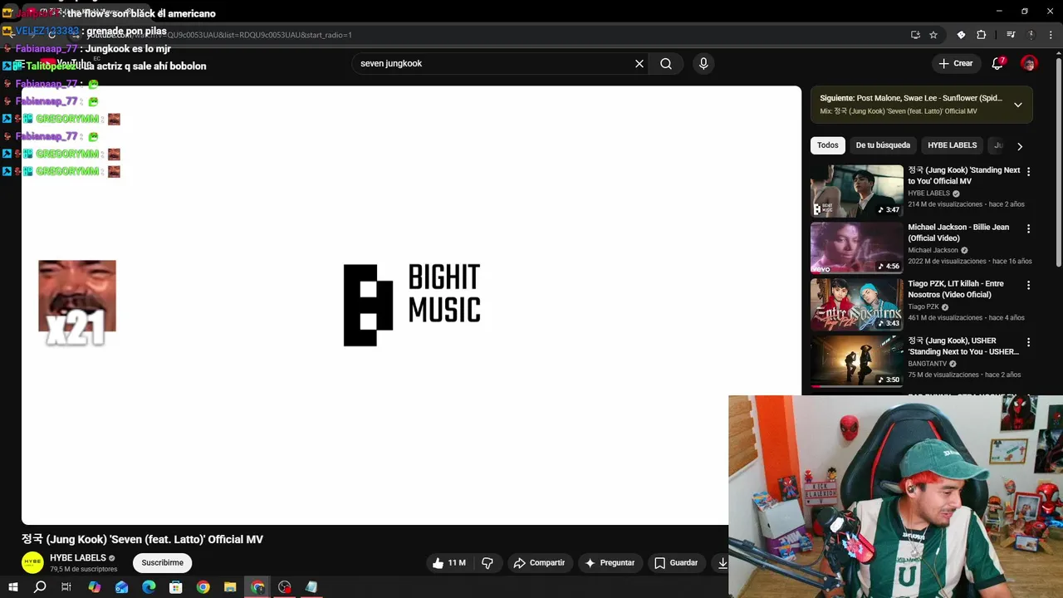
Task: Click the BIGHIT MUSIC video player
Action: pyautogui.click(x=411, y=305)
